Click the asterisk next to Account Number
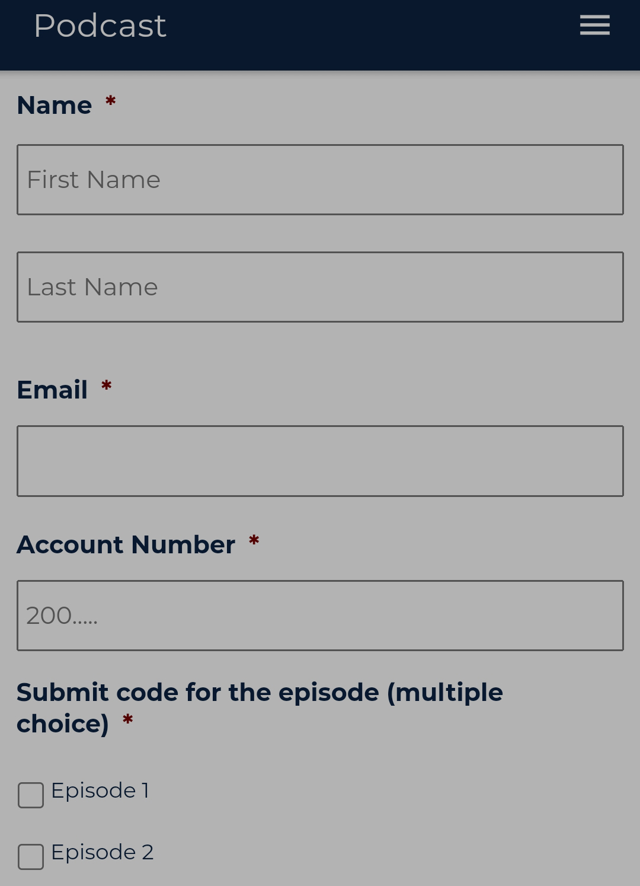 coord(254,541)
